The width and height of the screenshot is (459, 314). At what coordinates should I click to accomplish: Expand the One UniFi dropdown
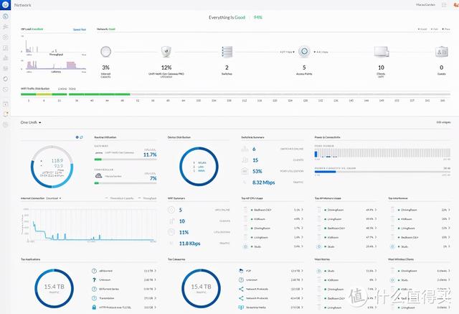tap(31, 123)
